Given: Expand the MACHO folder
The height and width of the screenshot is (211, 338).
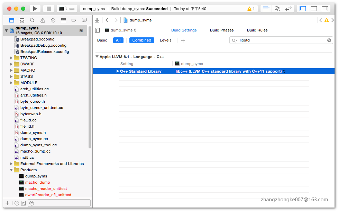Looking at the screenshot, I should (x=11, y=71).
